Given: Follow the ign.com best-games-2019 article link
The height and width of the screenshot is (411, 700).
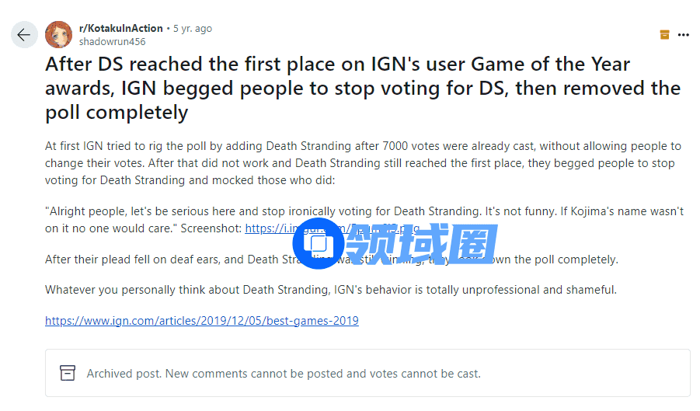Looking at the screenshot, I should [202, 320].
